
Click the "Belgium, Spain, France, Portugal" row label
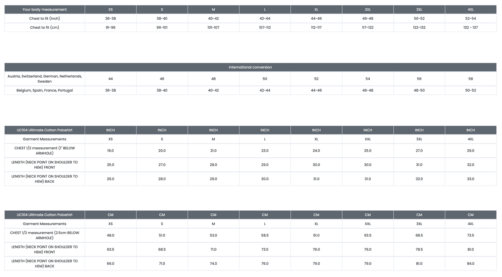pyautogui.click(x=44, y=90)
